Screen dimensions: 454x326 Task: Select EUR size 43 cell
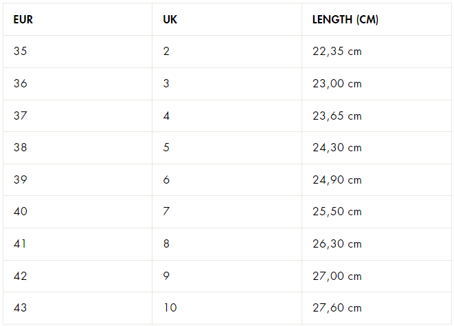(x=20, y=308)
